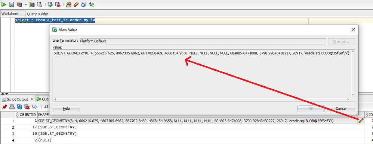Select the Query Result tab

[x=43, y=99]
